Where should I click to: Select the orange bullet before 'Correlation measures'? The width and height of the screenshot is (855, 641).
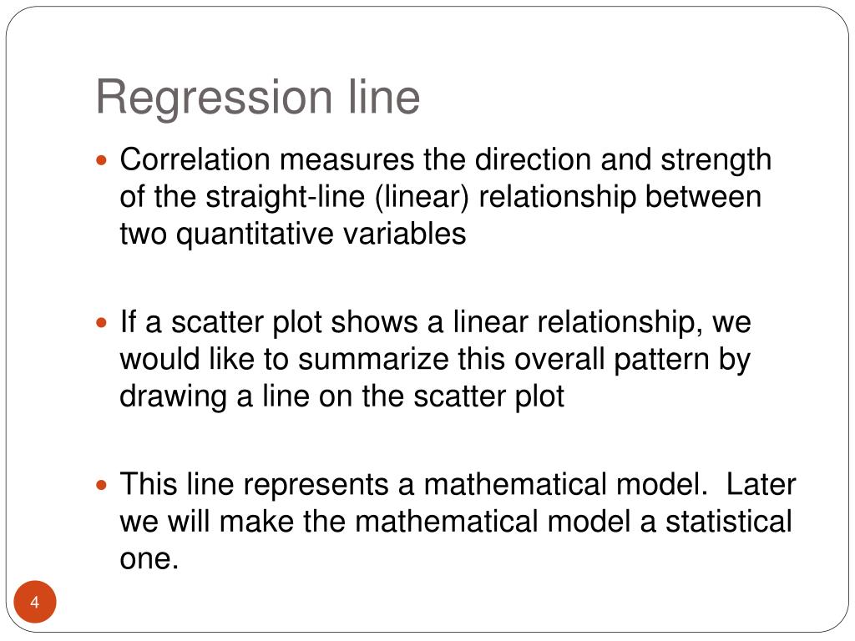click(x=101, y=161)
